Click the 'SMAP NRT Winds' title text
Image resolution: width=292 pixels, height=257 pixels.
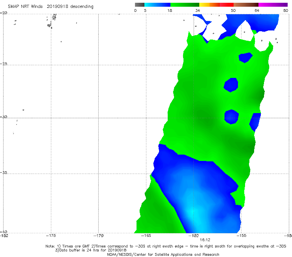(25, 6)
